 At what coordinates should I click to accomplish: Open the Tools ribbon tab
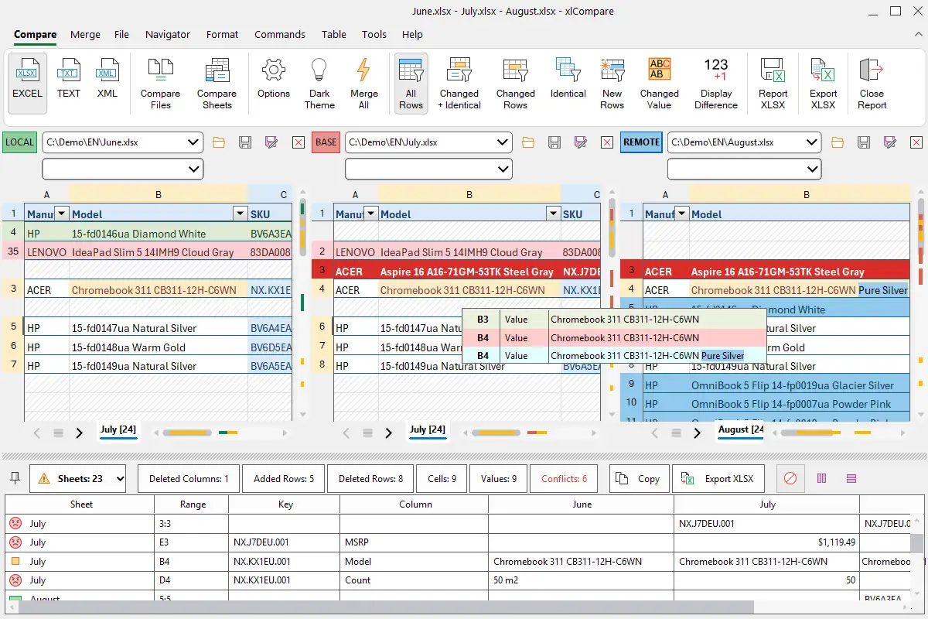[374, 34]
